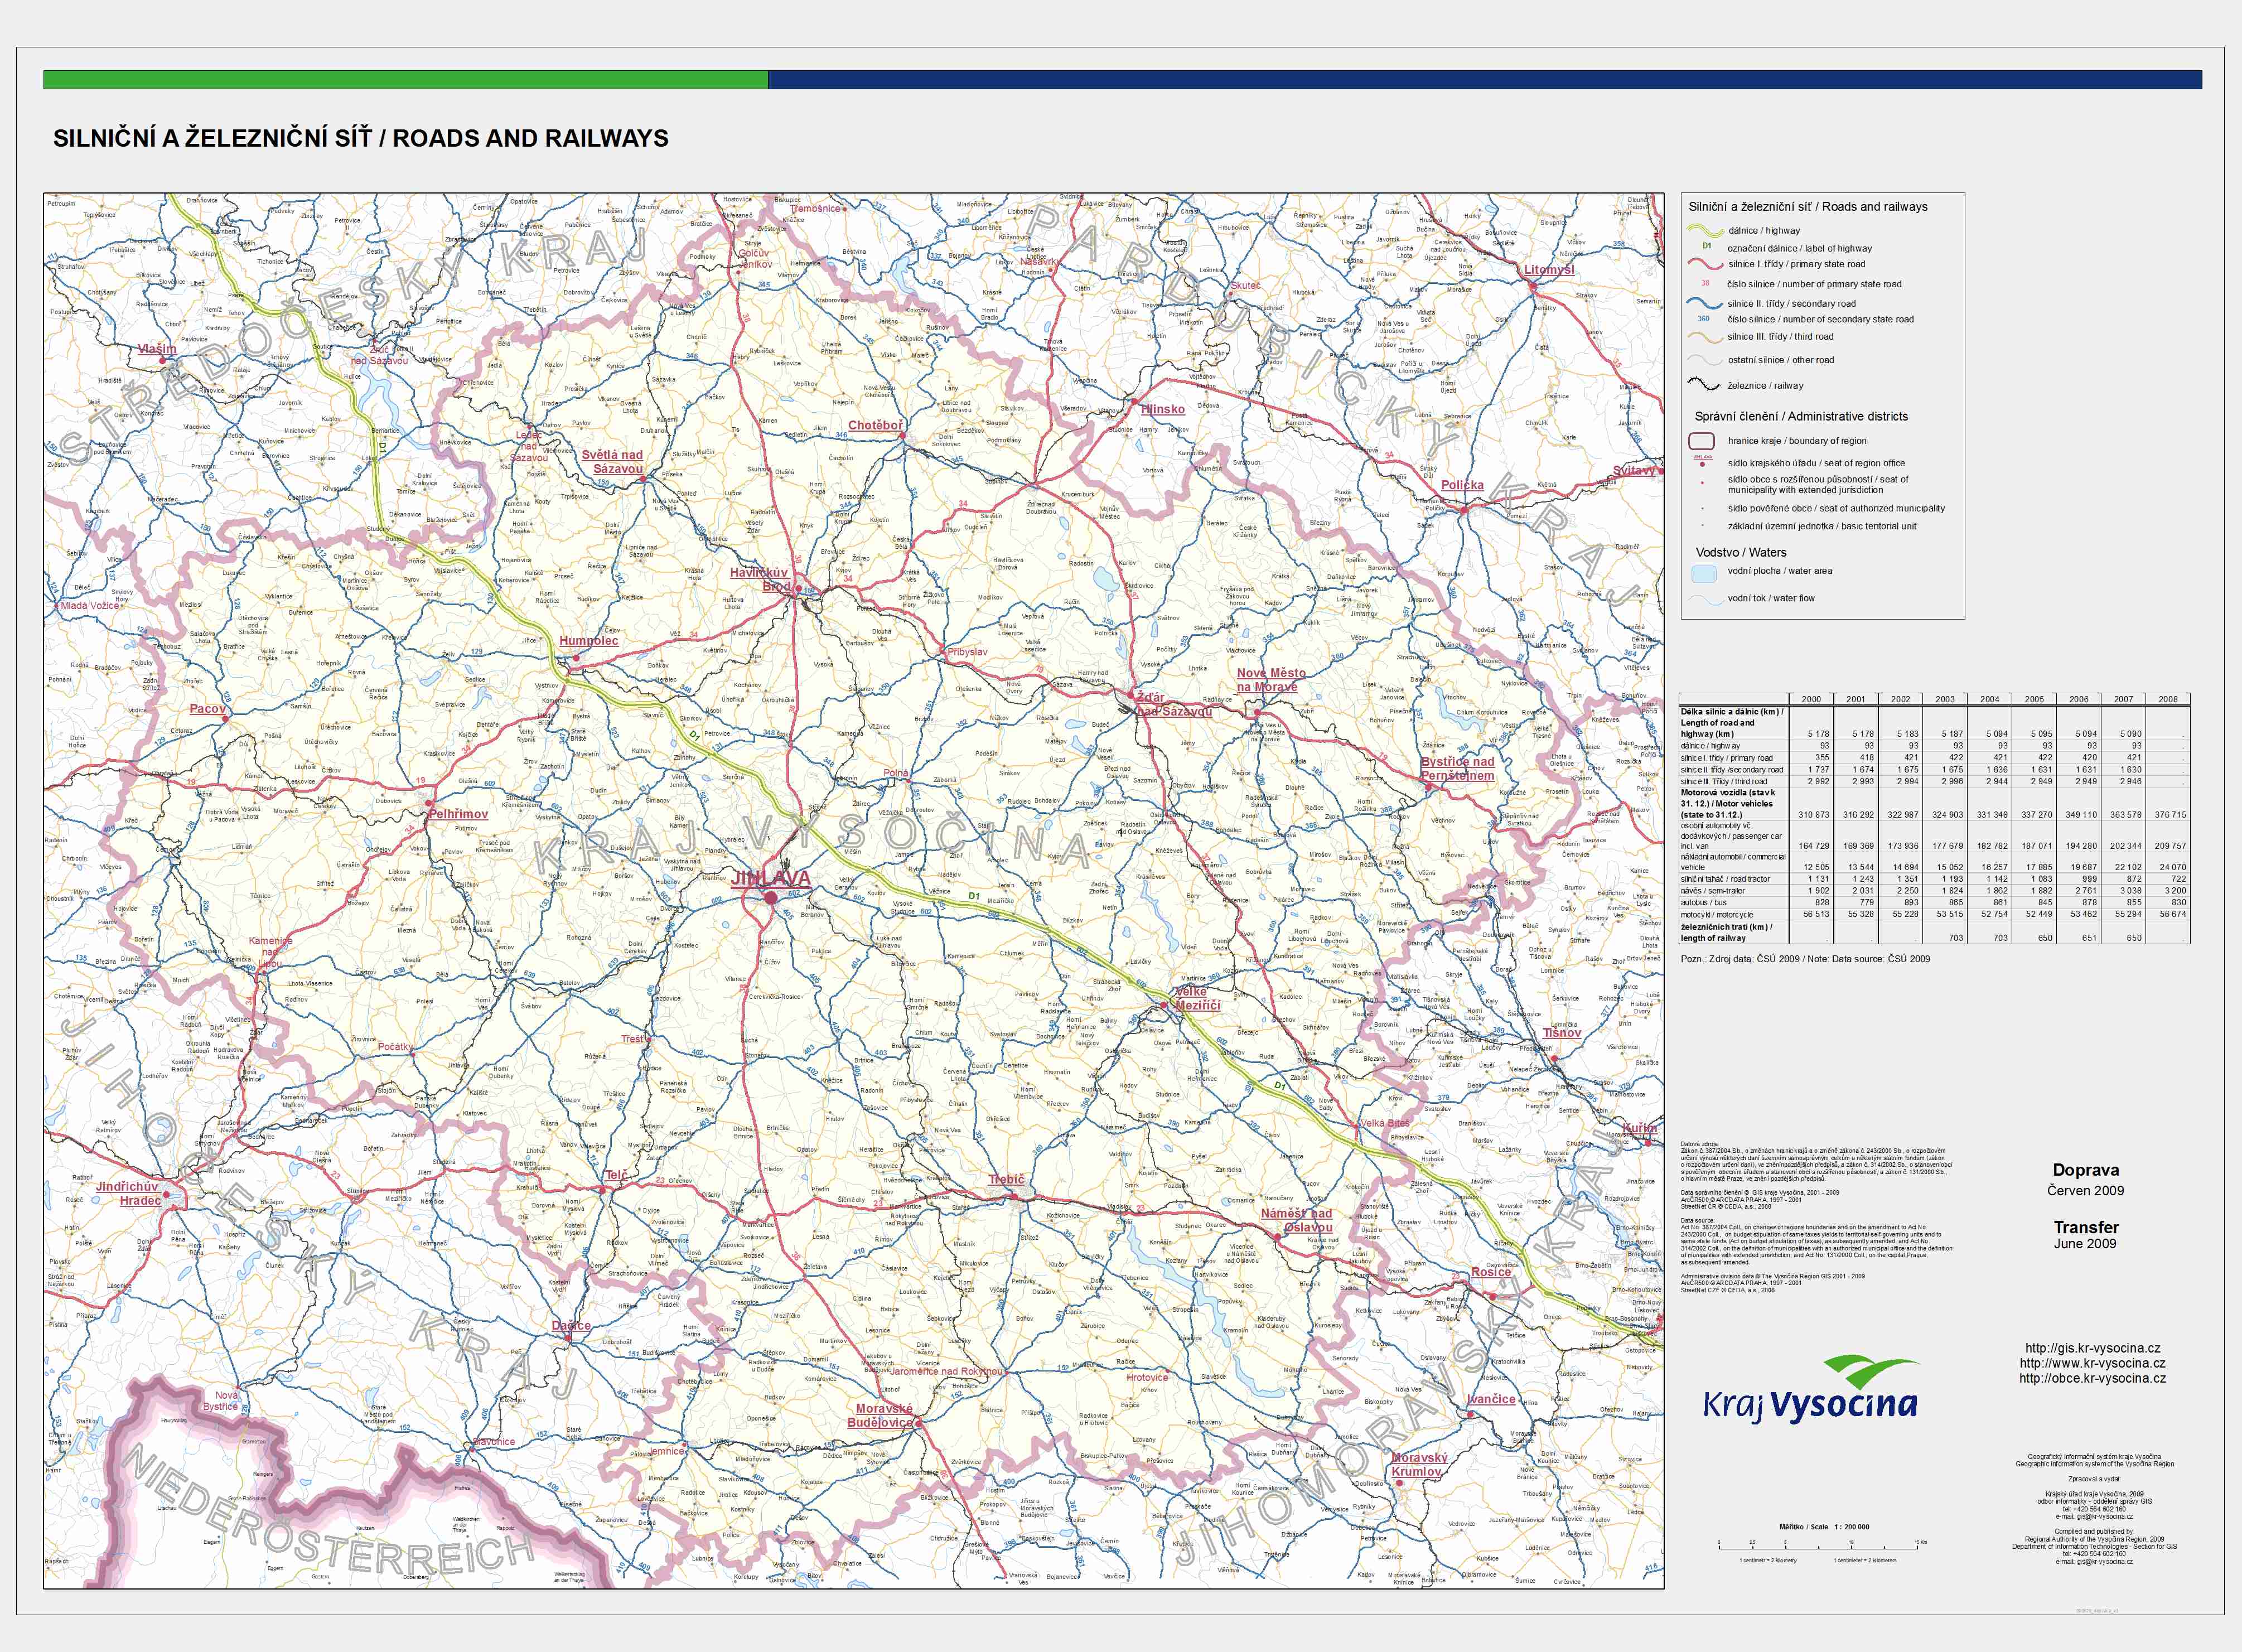Click 'silnice II. třídy / secondary road' legend entry

click(1791, 303)
